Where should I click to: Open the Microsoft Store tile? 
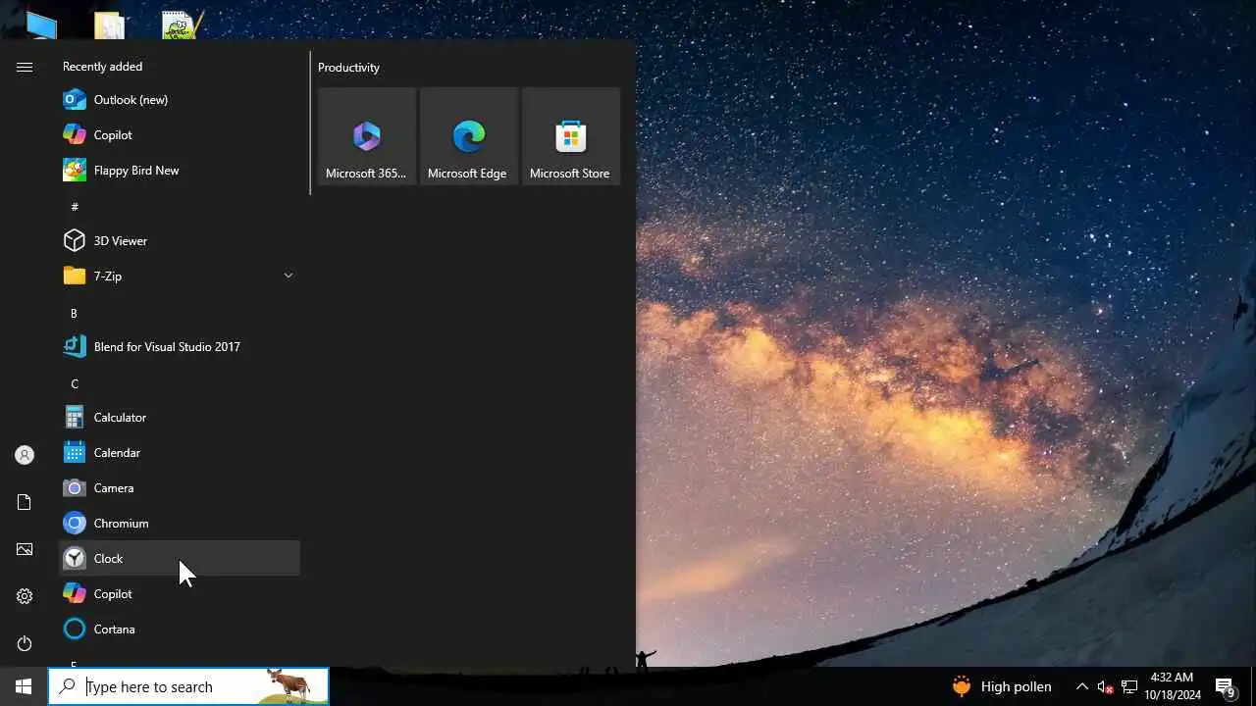coord(571,136)
